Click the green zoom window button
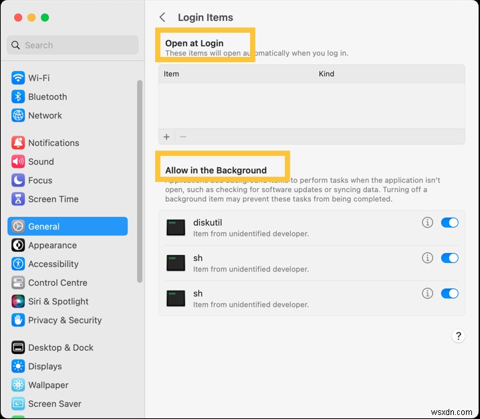The width and height of the screenshot is (480, 419). click(45, 17)
